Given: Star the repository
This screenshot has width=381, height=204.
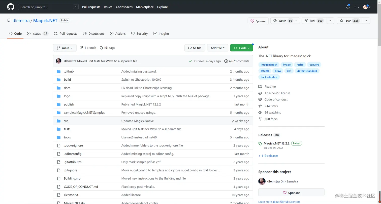Looking at the screenshot, I should click(x=350, y=21).
